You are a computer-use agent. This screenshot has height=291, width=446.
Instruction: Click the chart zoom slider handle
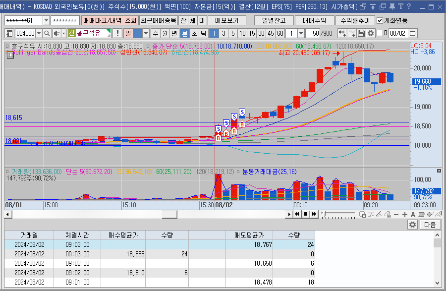[x=325, y=213]
